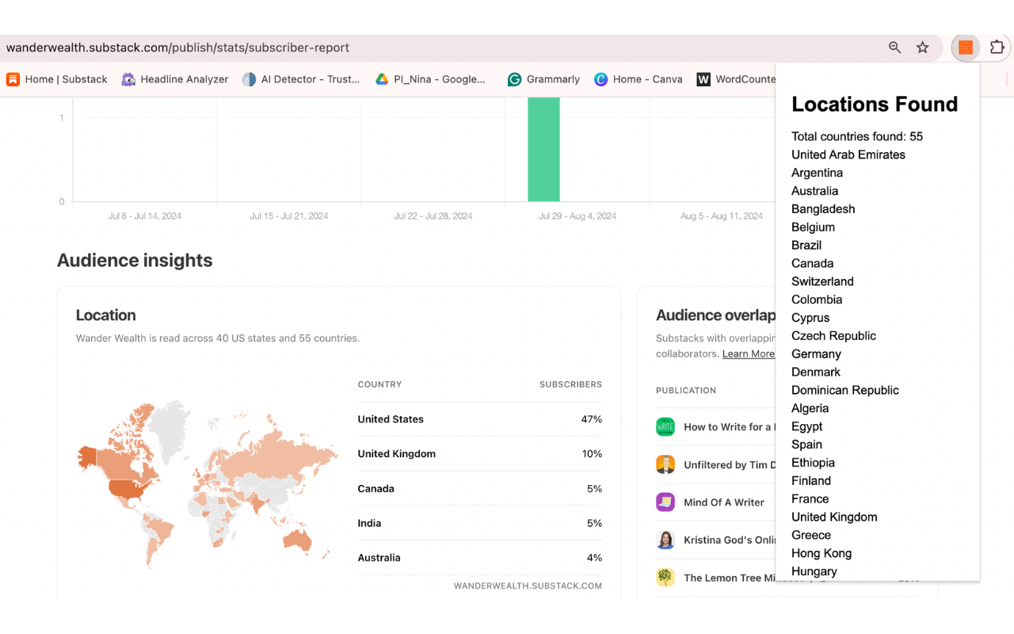Image resolution: width=1014 pixels, height=634 pixels.
Task: Click the green bar for Jul 29 - Aug 4
Action: (543, 149)
